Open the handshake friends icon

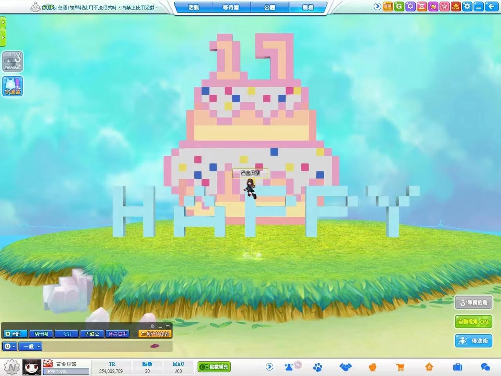coord(345,367)
